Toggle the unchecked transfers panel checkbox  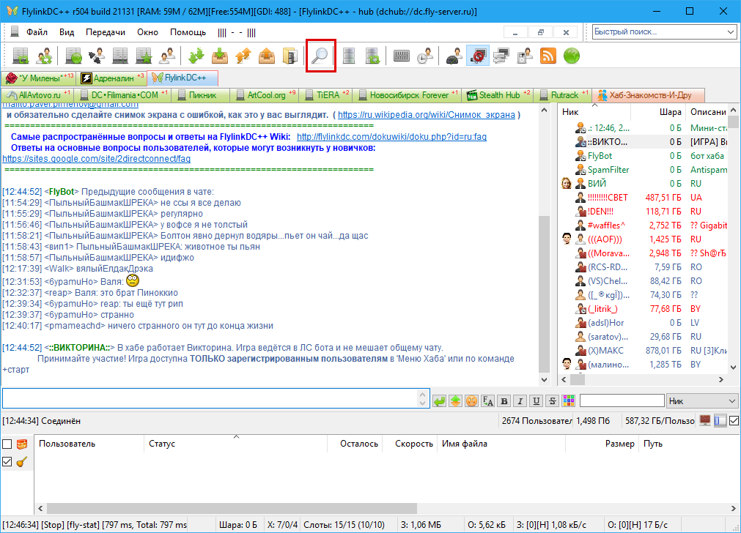pyautogui.click(x=7, y=444)
